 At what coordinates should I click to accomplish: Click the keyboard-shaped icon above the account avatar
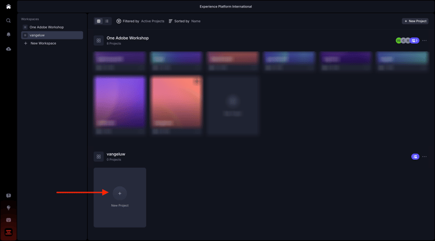click(9, 220)
